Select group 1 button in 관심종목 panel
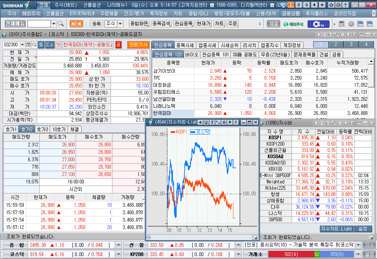The height and width of the screenshot is (259, 377). pyautogui.click(x=321, y=44)
